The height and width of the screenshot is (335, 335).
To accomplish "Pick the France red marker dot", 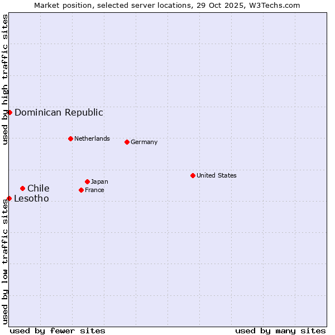I will (81, 190).
